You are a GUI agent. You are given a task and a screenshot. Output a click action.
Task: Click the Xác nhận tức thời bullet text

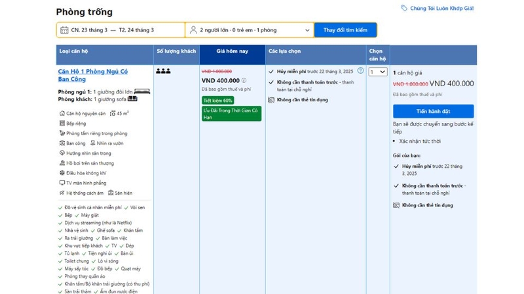tap(420, 141)
